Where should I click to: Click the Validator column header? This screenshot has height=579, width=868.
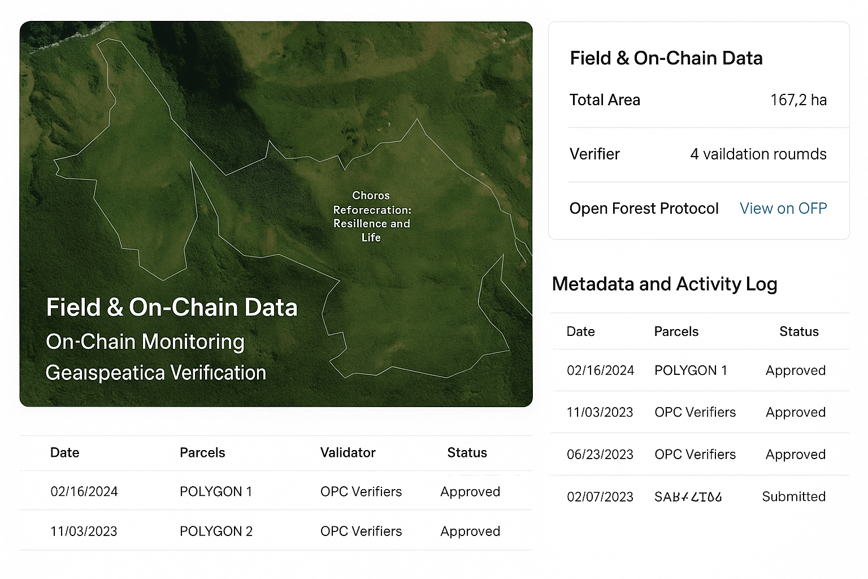click(x=348, y=452)
